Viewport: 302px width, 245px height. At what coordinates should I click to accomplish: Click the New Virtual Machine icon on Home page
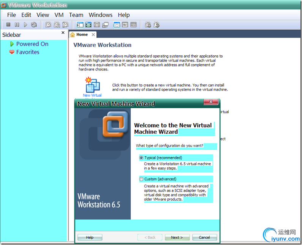pos(92,85)
